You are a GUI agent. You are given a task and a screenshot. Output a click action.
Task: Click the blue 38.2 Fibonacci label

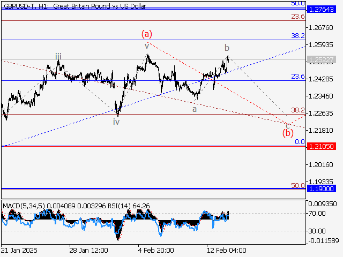(297, 35)
